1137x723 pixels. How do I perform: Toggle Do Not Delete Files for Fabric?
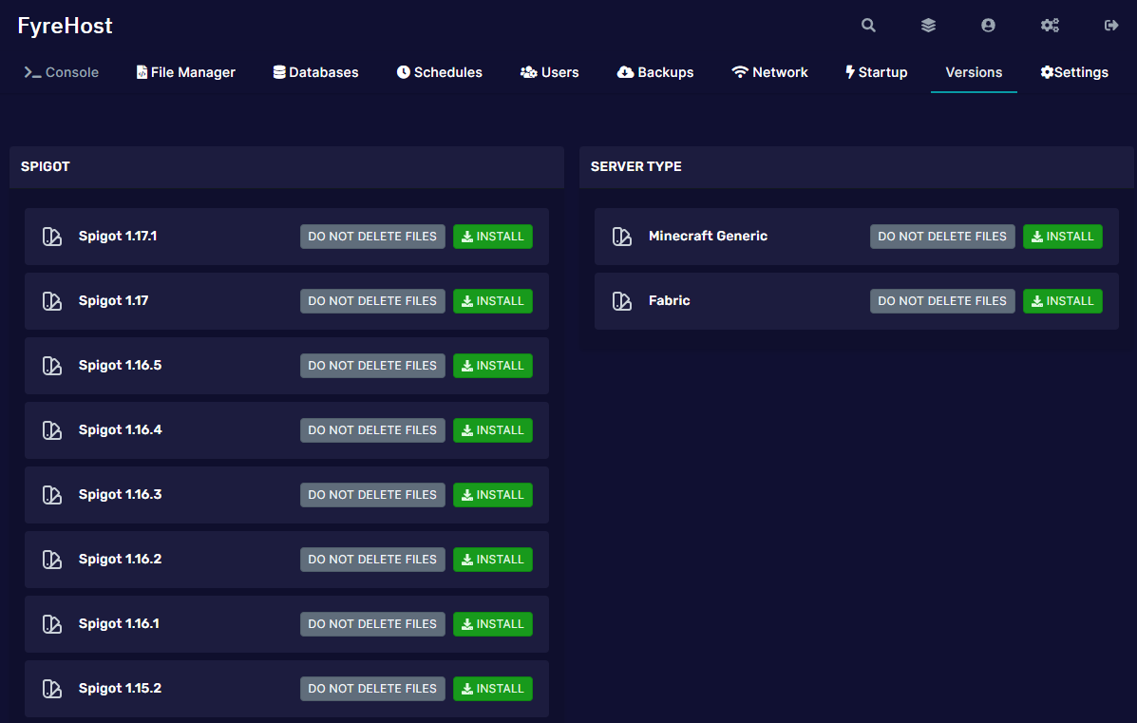point(941,301)
